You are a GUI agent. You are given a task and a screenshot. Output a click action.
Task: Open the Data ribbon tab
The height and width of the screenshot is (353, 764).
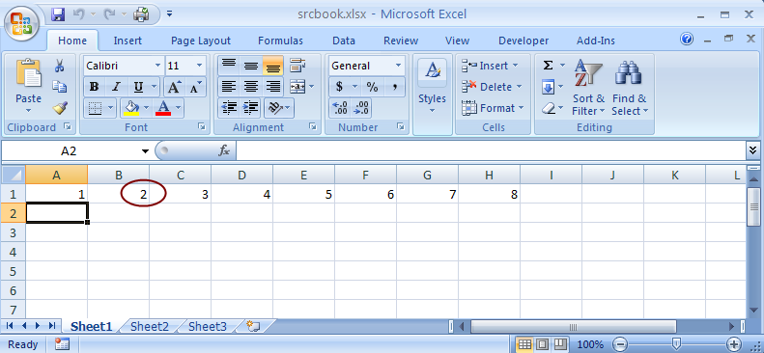click(x=343, y=41)
